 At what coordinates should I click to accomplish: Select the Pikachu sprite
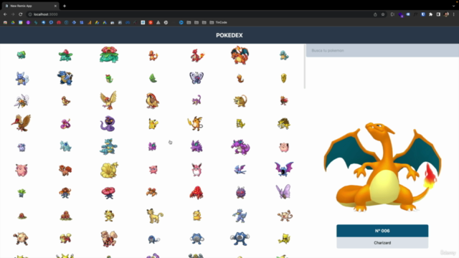(x=153, y=124)
